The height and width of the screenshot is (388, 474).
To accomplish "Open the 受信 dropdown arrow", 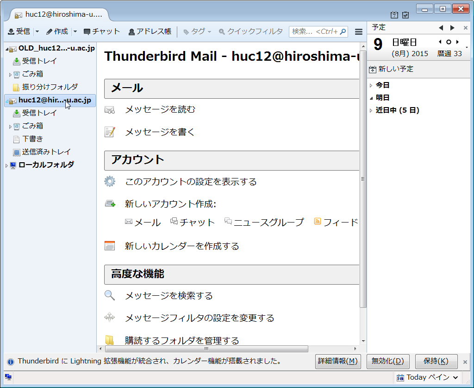I will pos(37,32).
